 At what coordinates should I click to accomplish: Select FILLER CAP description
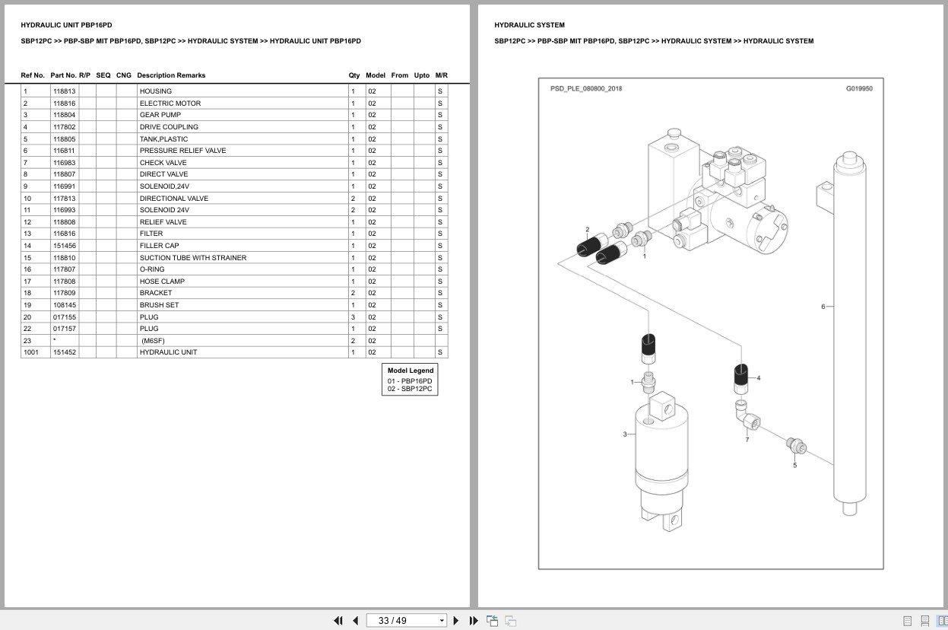[x=159, y=246]
